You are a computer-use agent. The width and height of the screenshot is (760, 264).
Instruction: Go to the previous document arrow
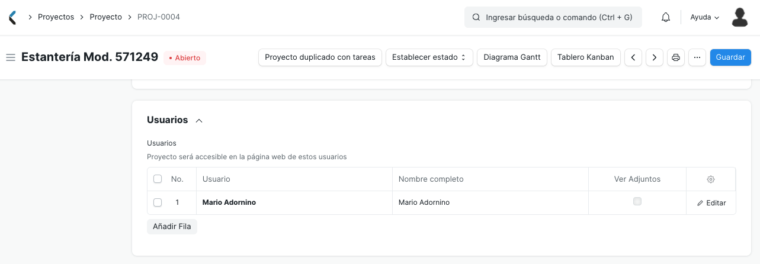coord(633,57)
